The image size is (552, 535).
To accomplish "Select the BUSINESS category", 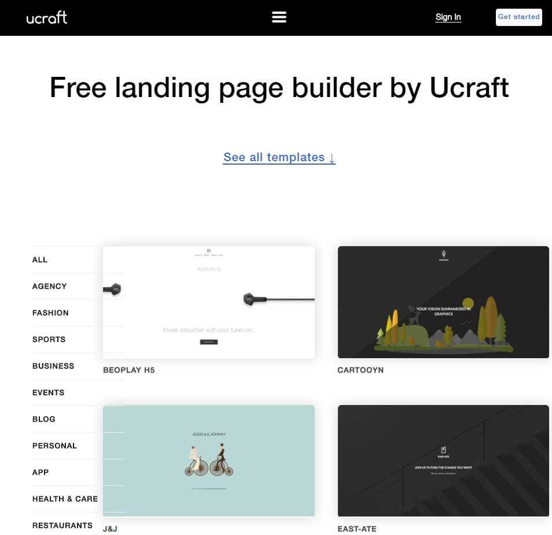I will click(x=53, y=366).
